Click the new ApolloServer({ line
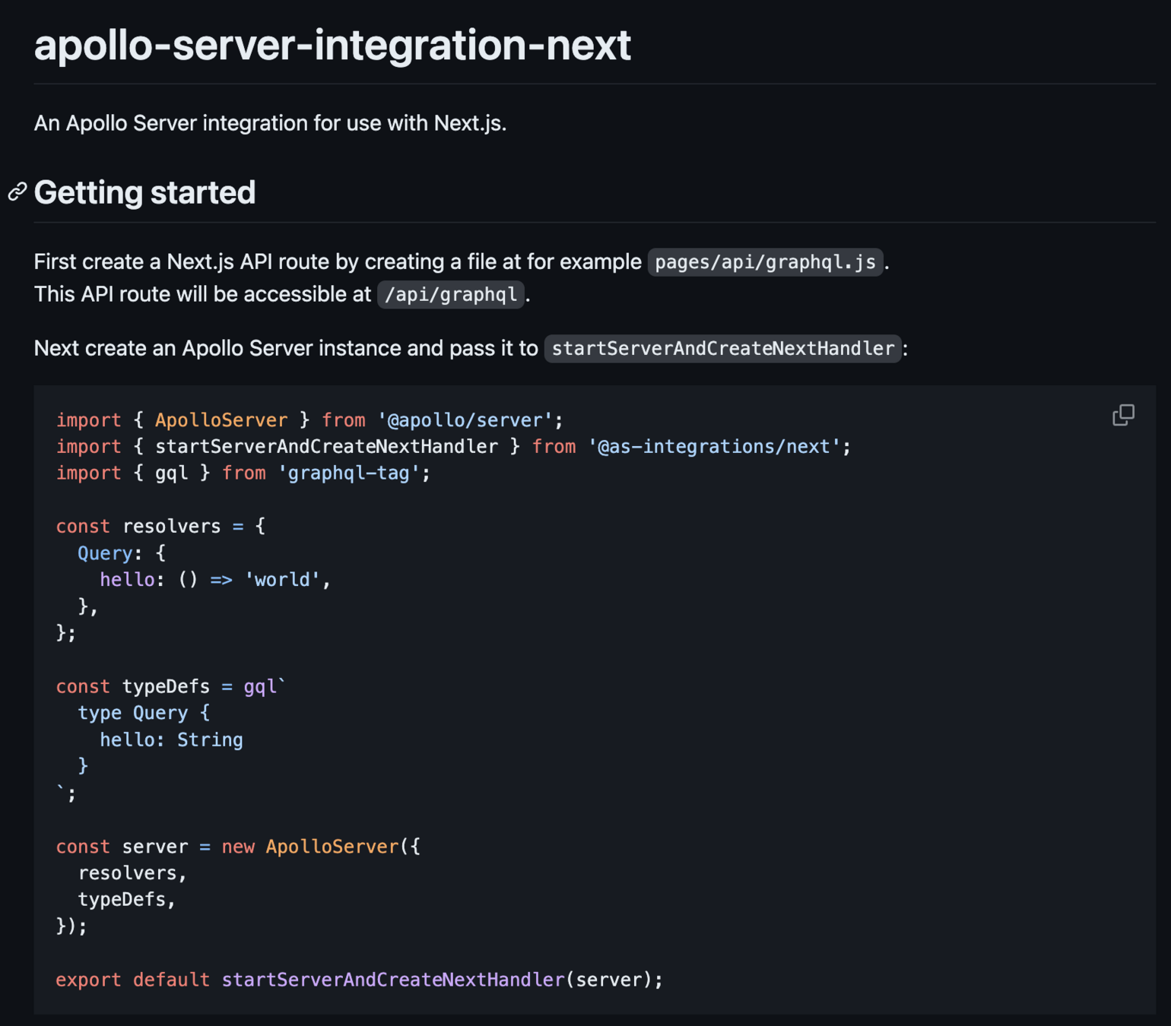1171x1026 pixels. click(x=238, y=847)
